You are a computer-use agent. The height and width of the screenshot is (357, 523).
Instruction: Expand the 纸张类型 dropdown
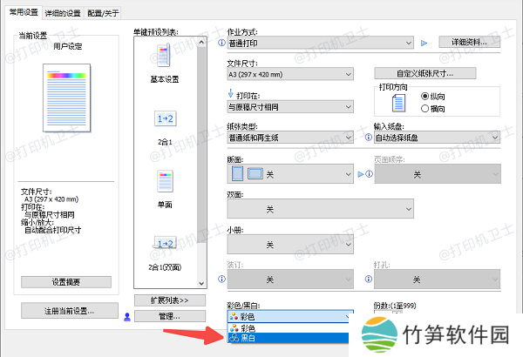(289, 138)
